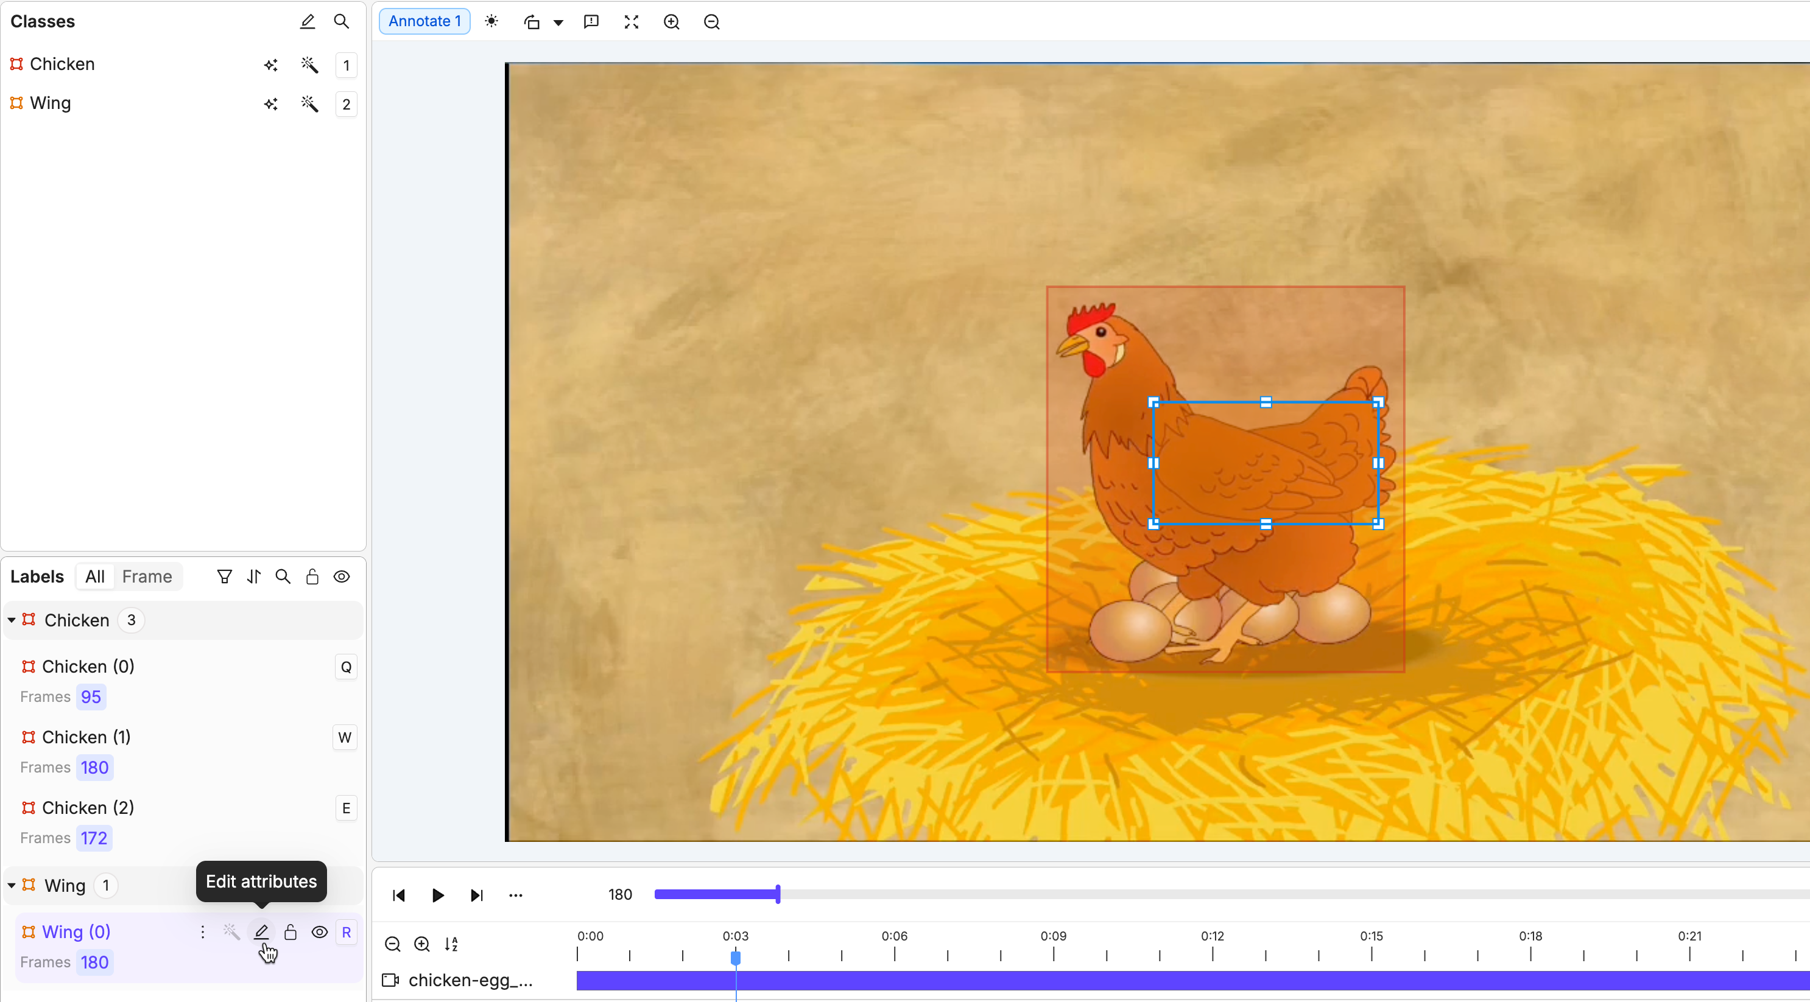The height and width of the screenshot is (1002, 1810).
Task: Click the edit classes pencil icon
Action: click(307, 22)
